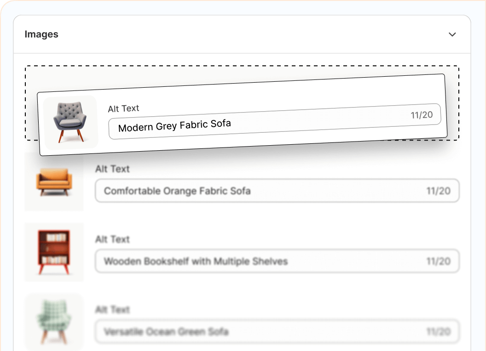Select the grey armchair thumbnail
Screen dimensions: 486x351
click(x=70, y=122)
